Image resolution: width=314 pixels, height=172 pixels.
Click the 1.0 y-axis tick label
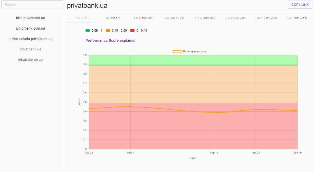coord(85,55)
